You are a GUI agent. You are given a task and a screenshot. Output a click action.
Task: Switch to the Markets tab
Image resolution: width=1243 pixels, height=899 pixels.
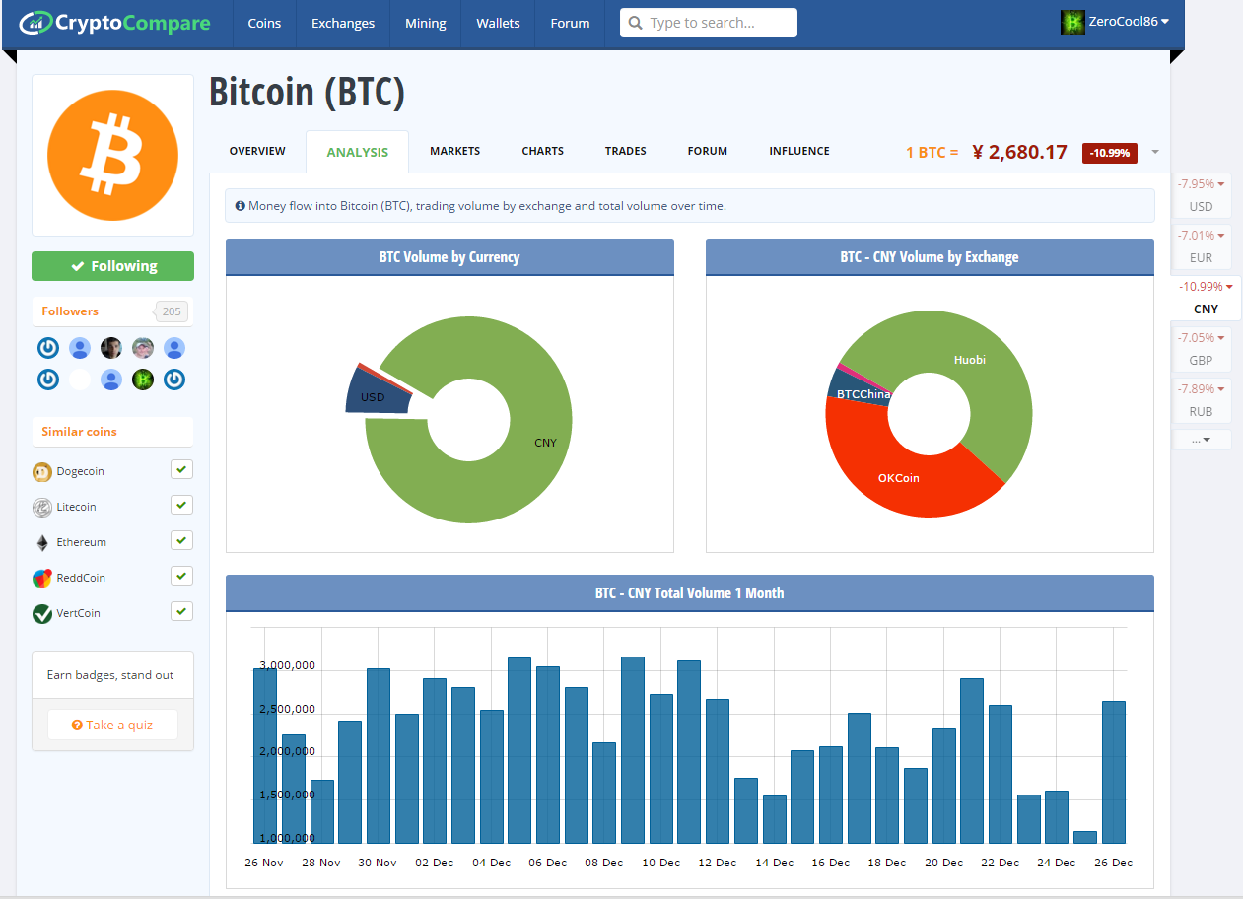click(454, 151)
